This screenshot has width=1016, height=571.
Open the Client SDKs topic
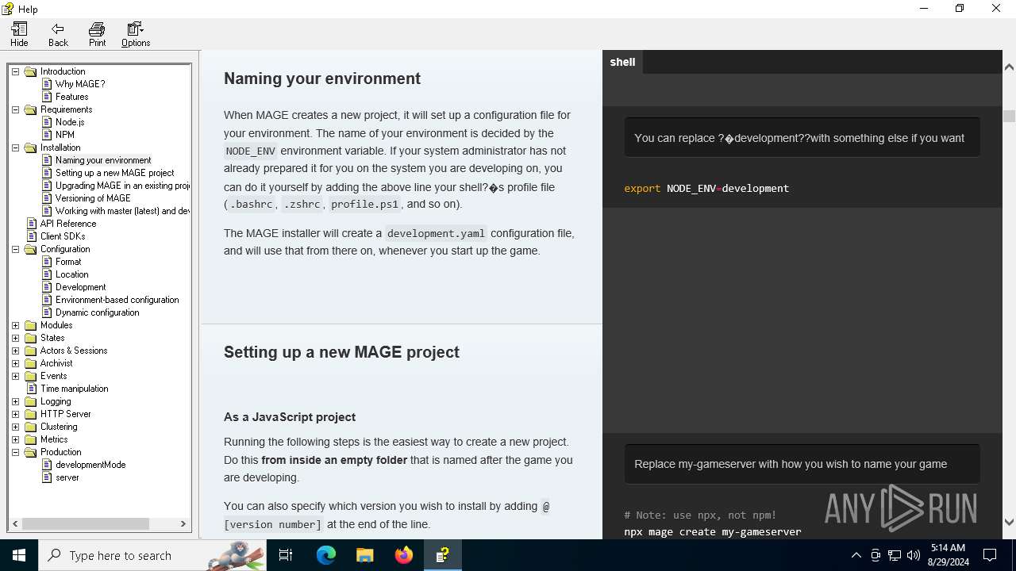(63, 236)
